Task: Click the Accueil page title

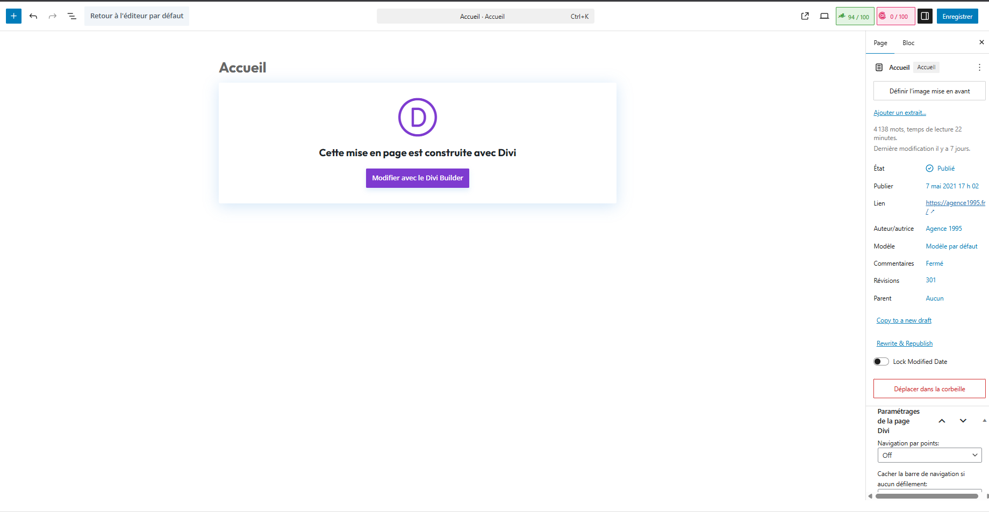Action: (242, 68)
